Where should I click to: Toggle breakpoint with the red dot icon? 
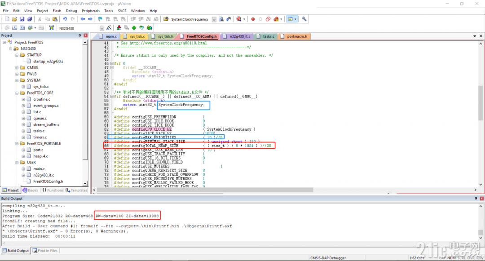(x=253, y=19)
